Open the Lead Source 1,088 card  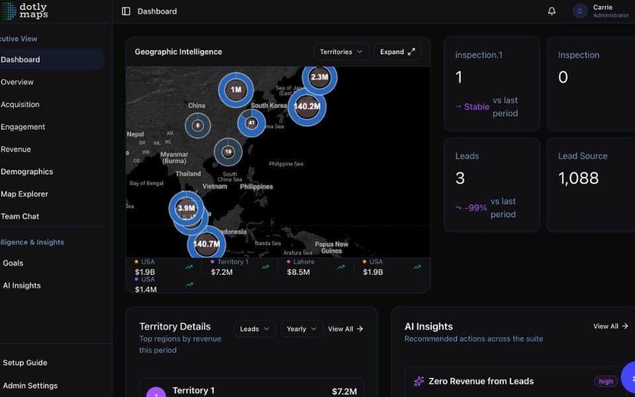coord(591,185)
